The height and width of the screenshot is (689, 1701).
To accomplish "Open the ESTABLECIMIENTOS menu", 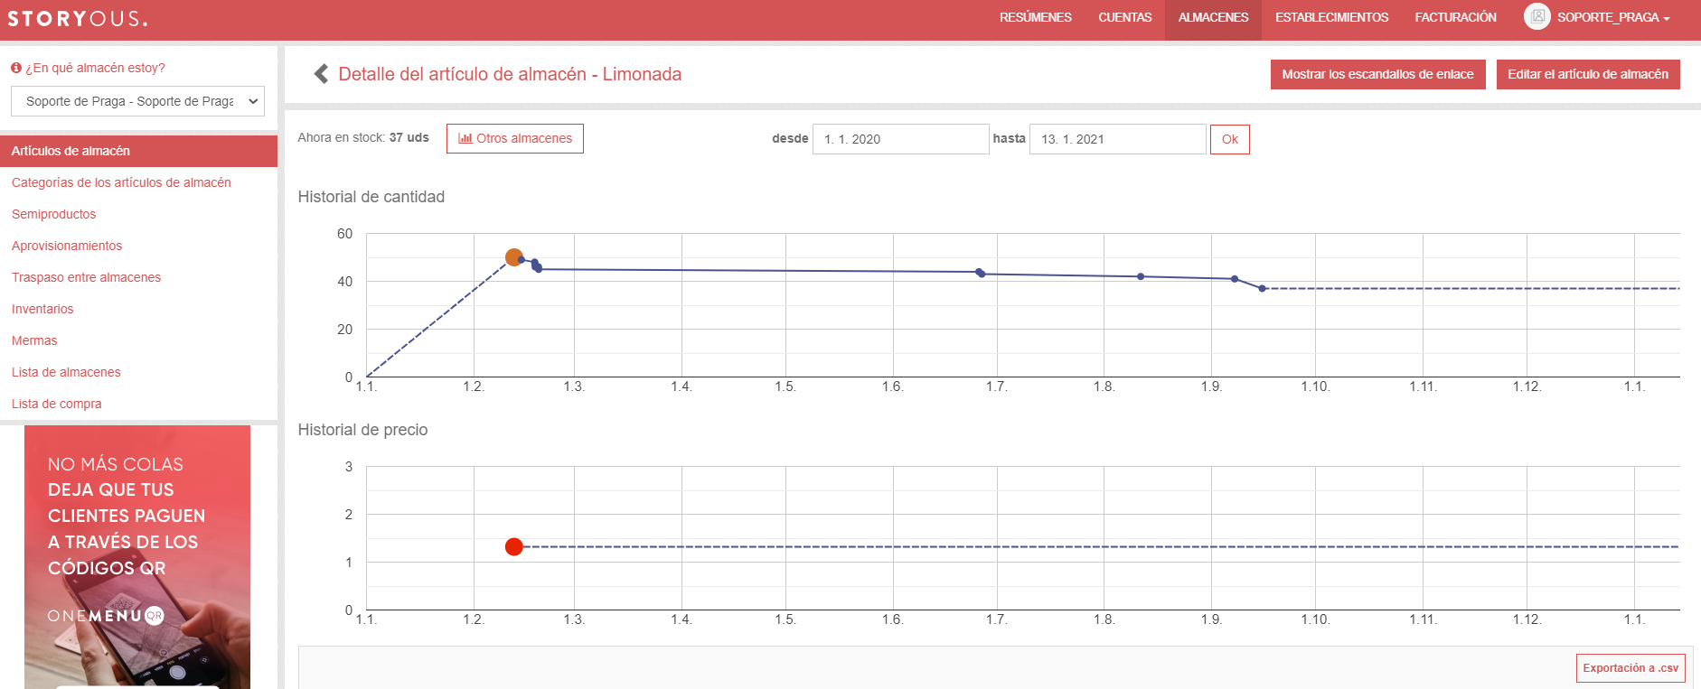I will pos(1331,17).
